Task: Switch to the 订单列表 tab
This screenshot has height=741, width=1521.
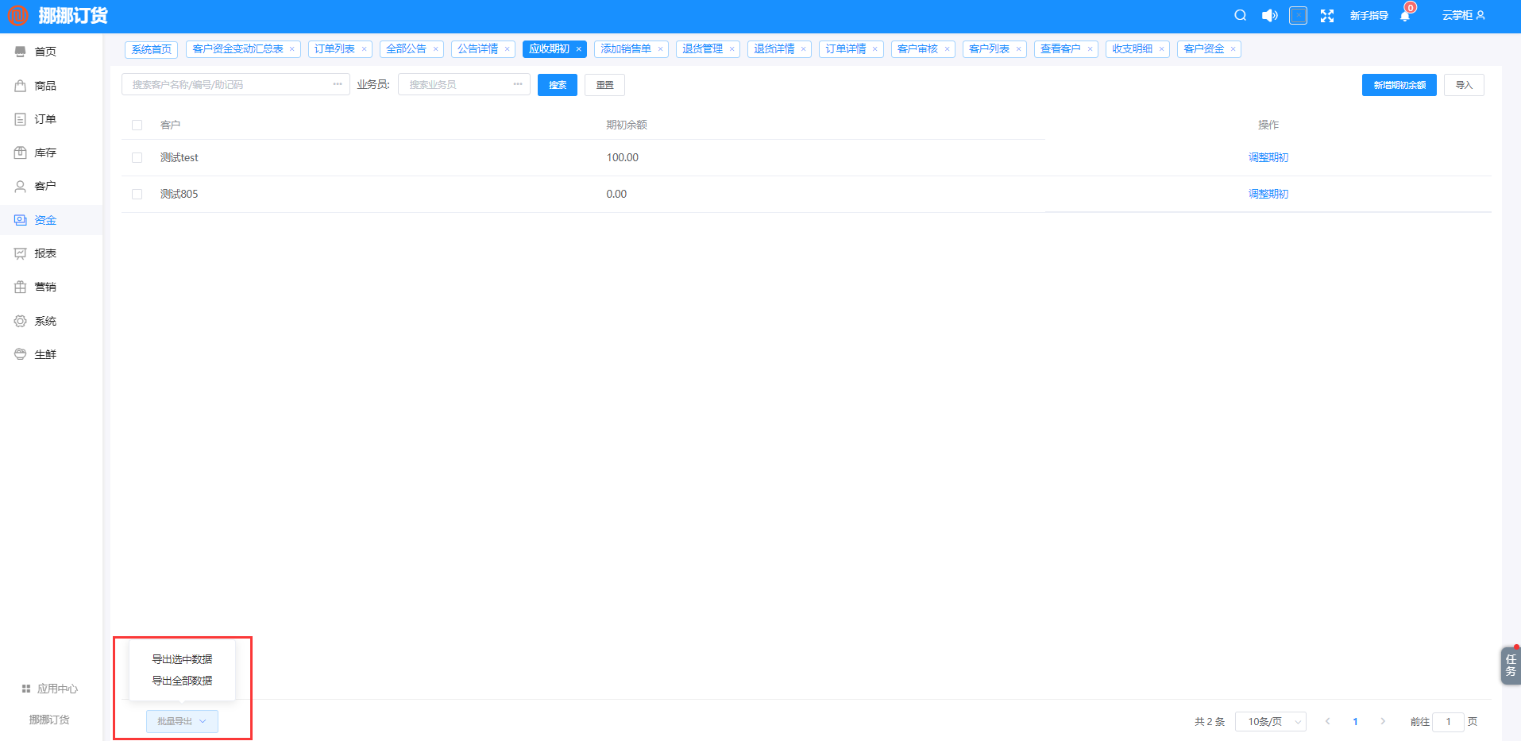Action: (334, 49)
